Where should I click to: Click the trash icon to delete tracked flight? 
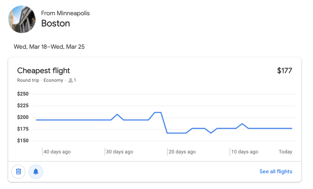click(x=18, y=172)
